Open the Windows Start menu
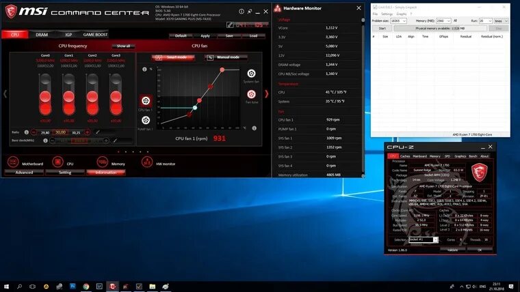The width and height of the screenshot is (520, 292). tap(6, 287)
